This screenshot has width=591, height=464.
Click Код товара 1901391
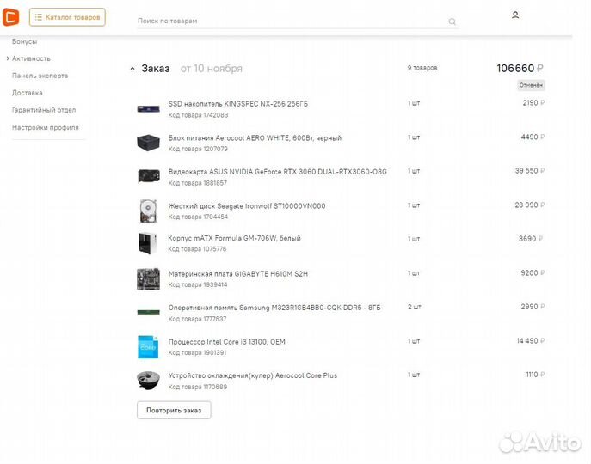tap(197, 353)
